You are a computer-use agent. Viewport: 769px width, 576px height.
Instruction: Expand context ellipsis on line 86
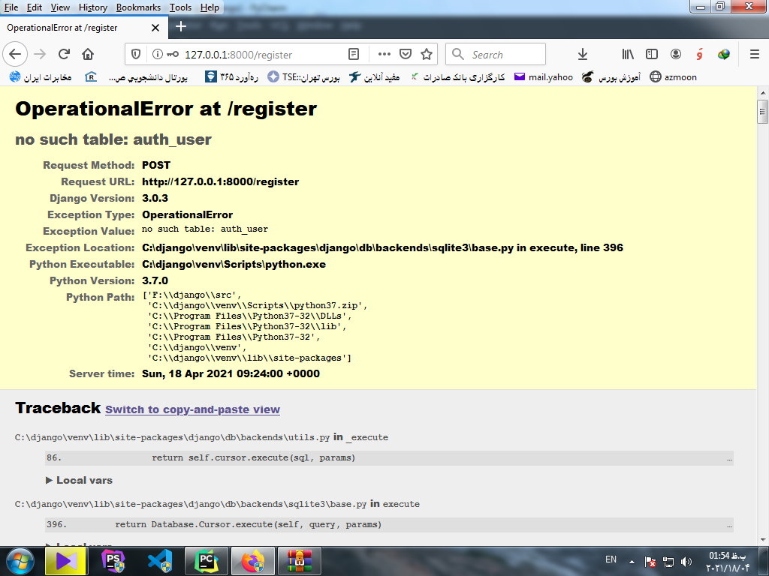pos(729,458)
